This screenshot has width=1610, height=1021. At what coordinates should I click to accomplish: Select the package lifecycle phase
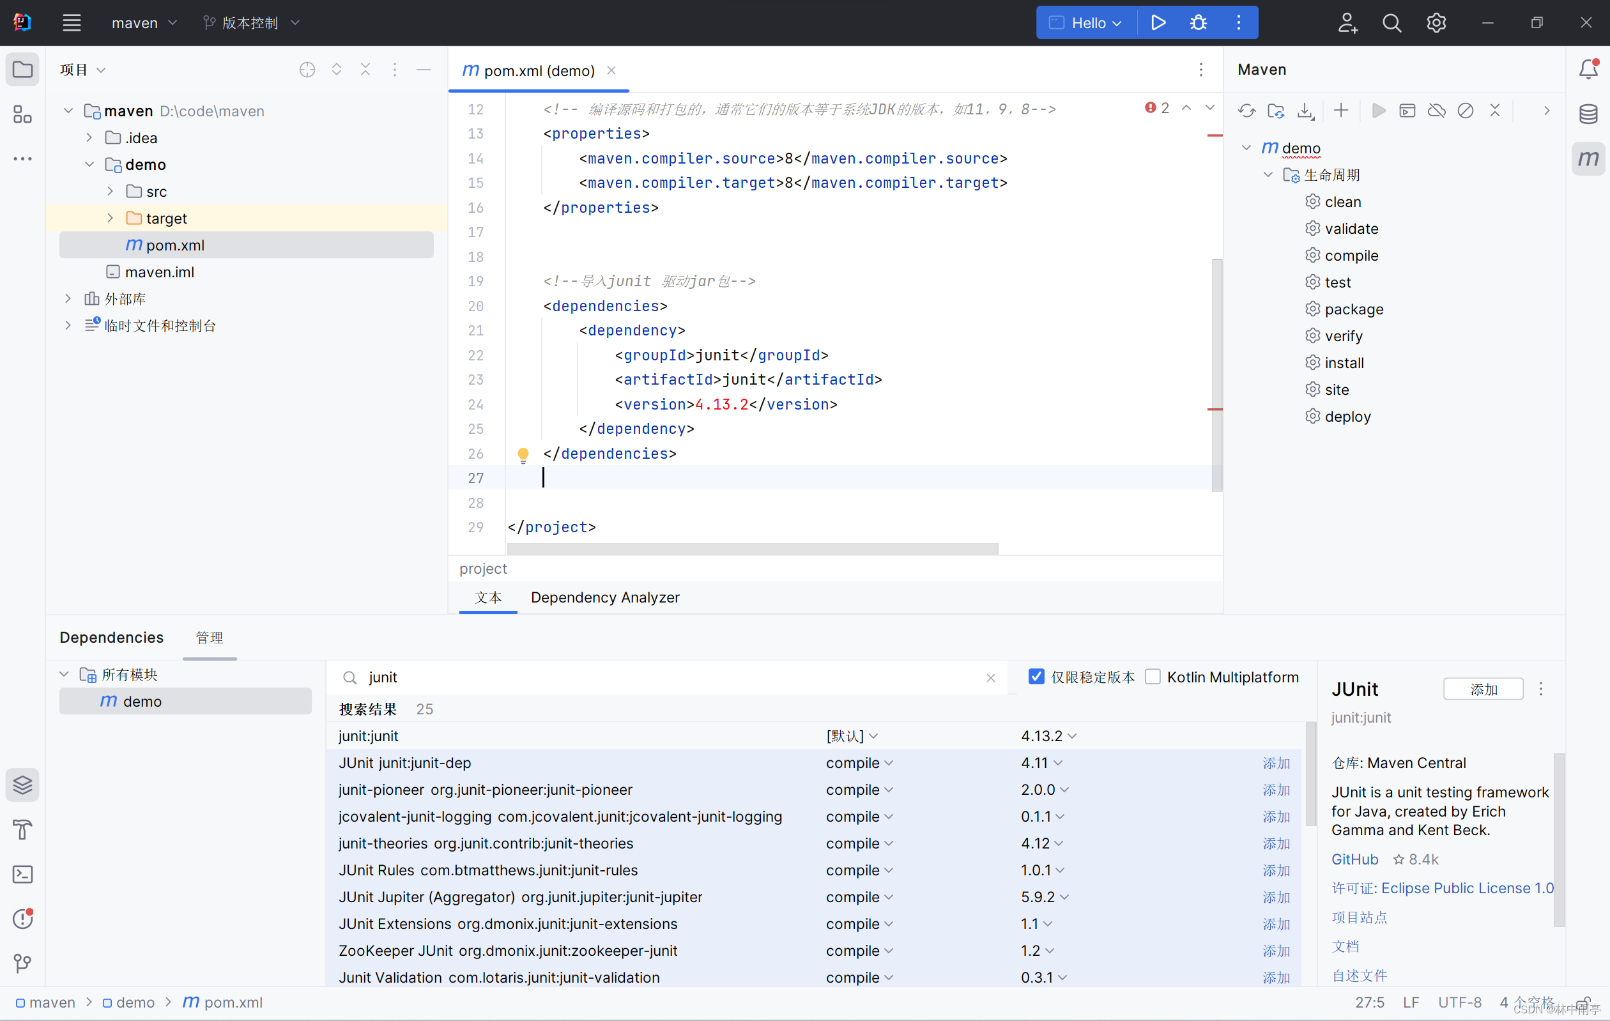tap(1353, 309)
